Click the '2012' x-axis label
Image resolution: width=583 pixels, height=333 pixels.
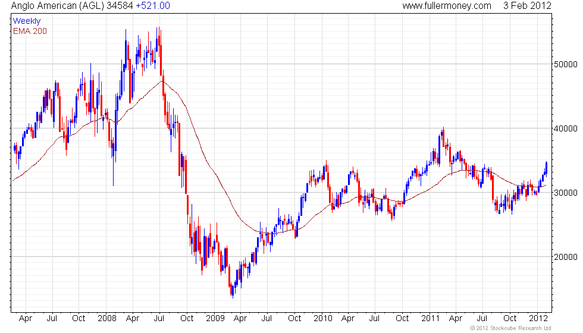tap(538, 319)
